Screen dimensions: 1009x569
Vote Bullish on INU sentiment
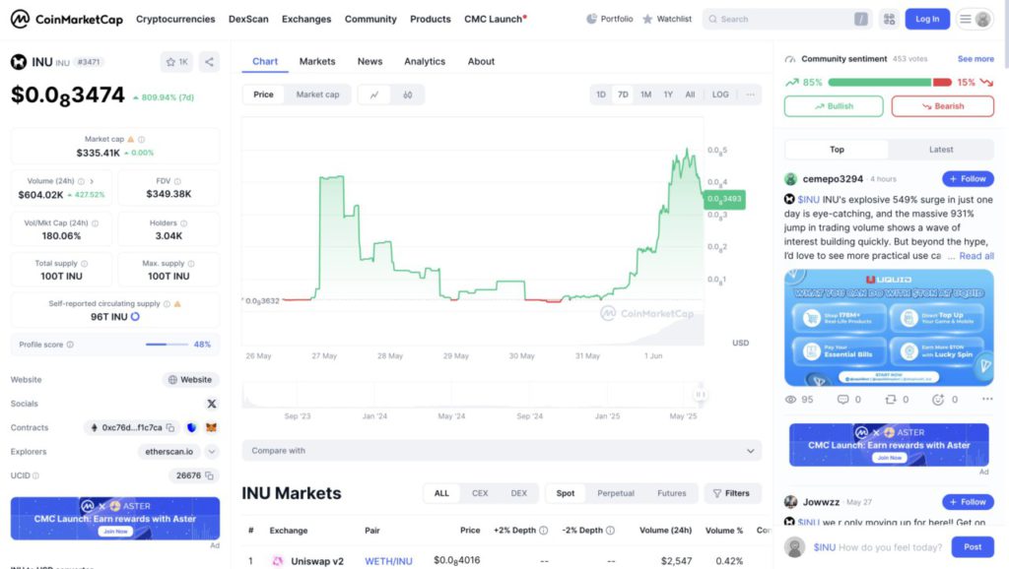tap(834, 106)
